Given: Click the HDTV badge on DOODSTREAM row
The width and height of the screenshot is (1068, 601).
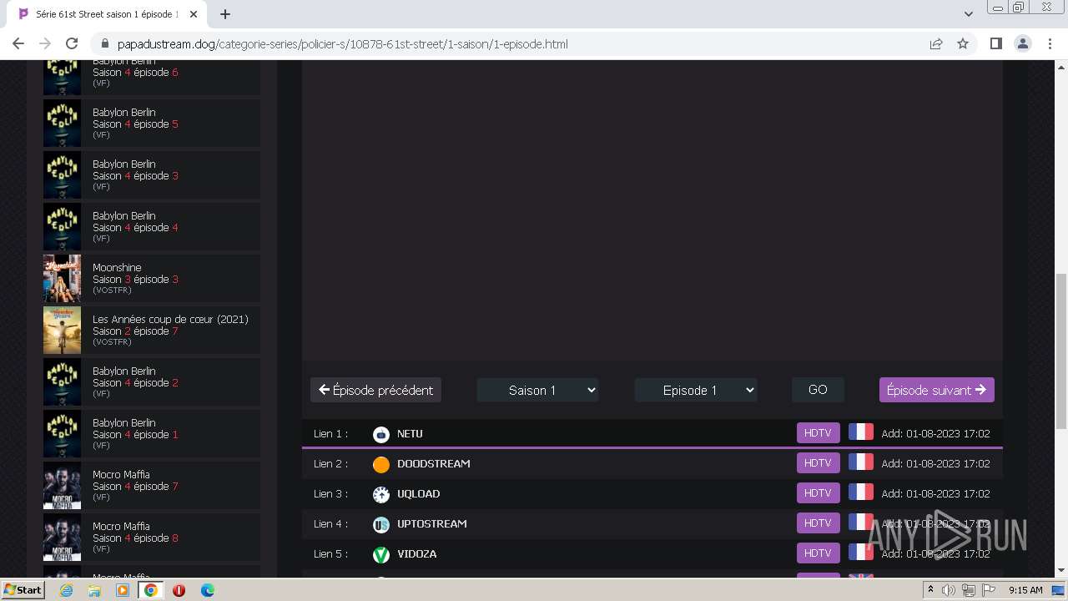Looking at the screenshot, I should tap(818, 463).
